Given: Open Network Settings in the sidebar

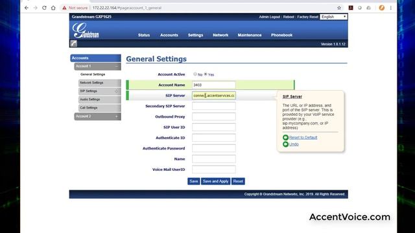Looking at the screenshot, I should tap(99, 83).
